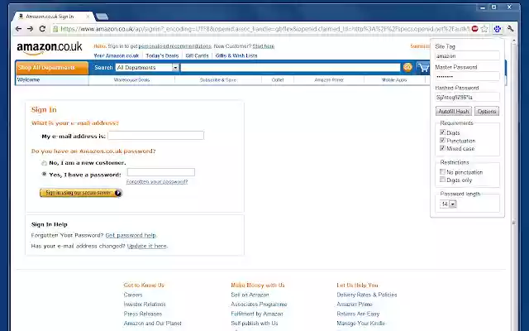Open Outlet nav item
The height and width of the screenshot is (331, 529).
278,80
